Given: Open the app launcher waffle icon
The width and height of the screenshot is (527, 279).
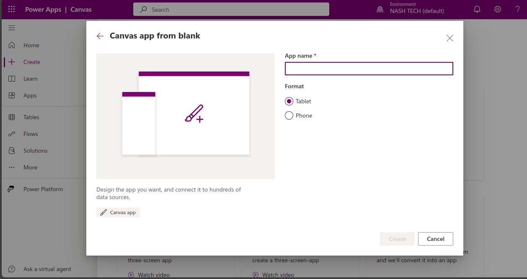Looking at the screenshot, I should (x=12, y=9).
